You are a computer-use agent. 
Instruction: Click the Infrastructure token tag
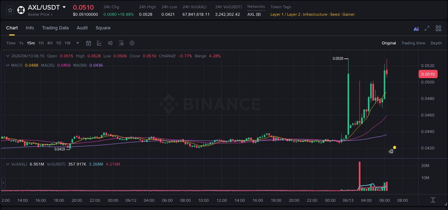coord(315,14)
